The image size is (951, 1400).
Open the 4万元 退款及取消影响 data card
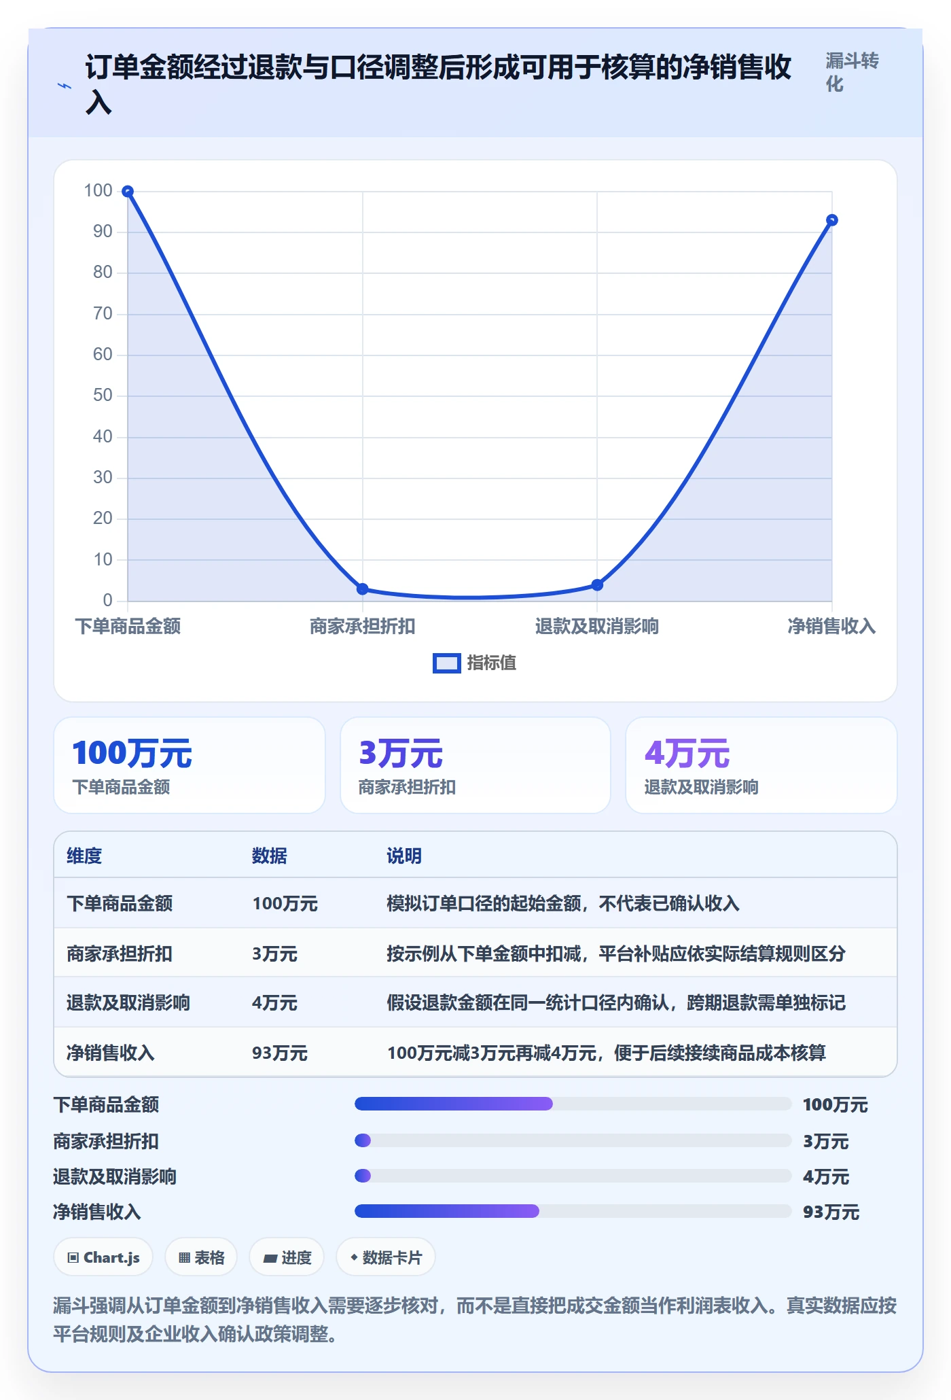click(x=761, y=765)
